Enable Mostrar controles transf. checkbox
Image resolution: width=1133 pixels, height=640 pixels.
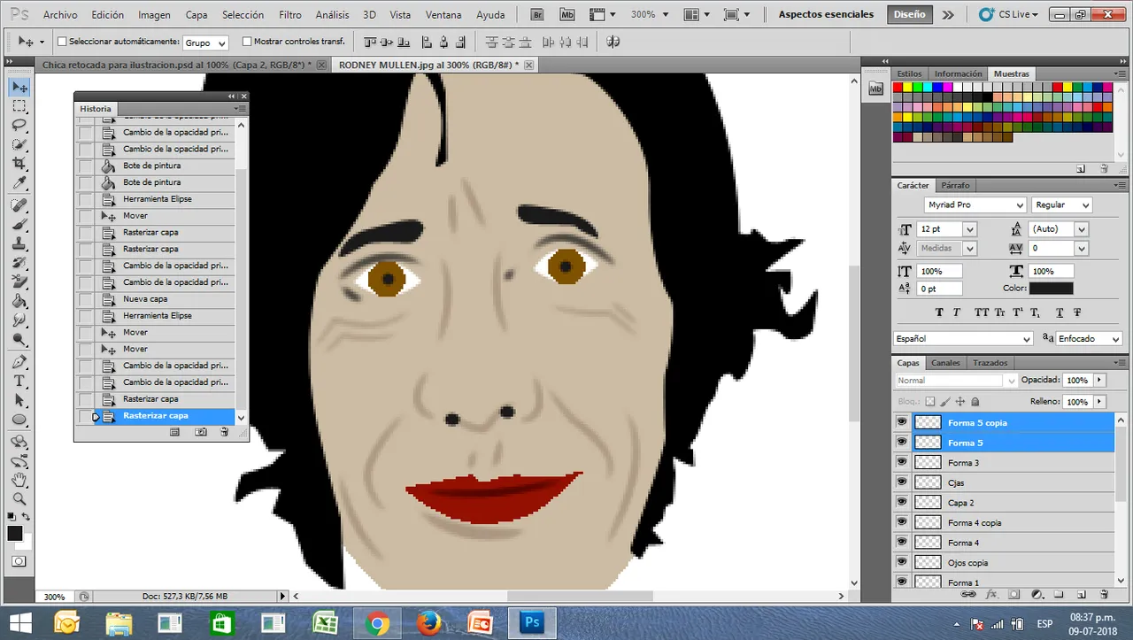pyautogui.click(x=247, y=42)
